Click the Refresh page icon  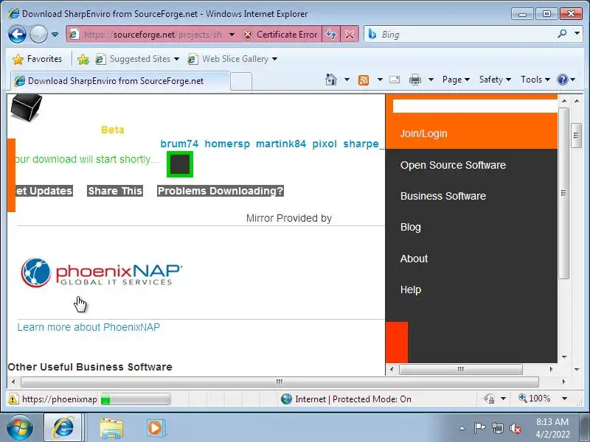click(331, 35)
